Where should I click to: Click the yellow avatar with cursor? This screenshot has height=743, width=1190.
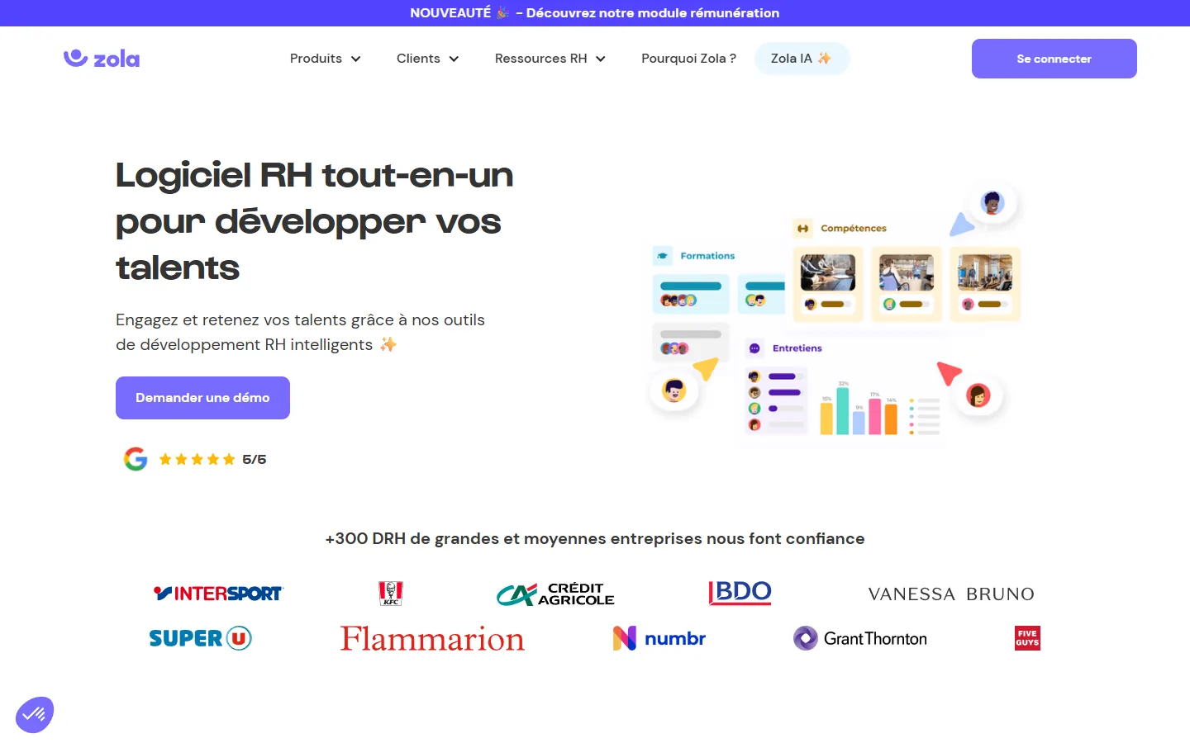click(674, 390)
